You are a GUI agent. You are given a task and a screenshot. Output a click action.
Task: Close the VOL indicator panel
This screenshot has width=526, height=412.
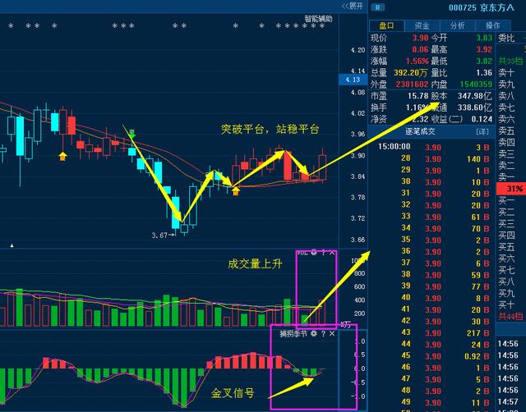click(x=332, y=252)
